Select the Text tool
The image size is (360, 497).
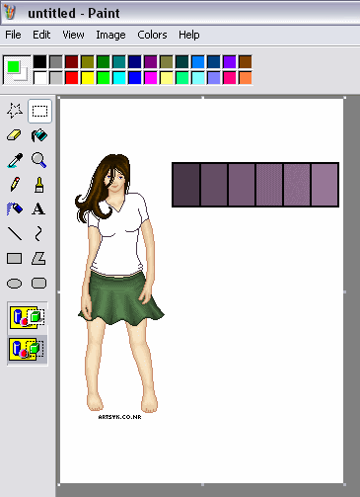point(38,208)
